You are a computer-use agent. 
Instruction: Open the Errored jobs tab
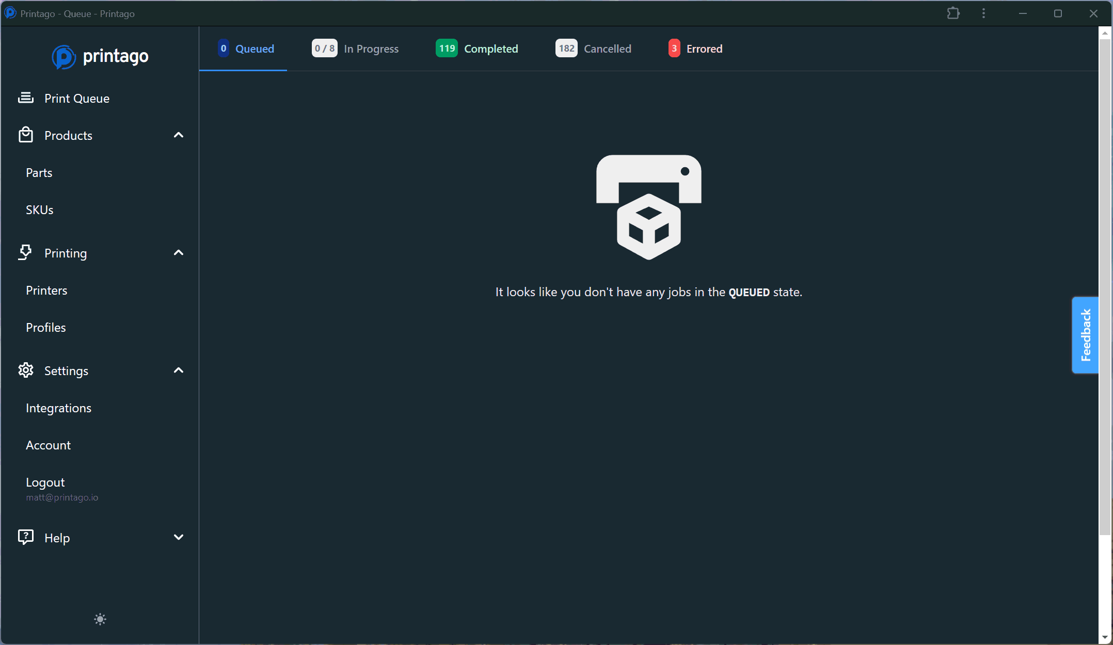pyautogui.click(x=695, y=49)
